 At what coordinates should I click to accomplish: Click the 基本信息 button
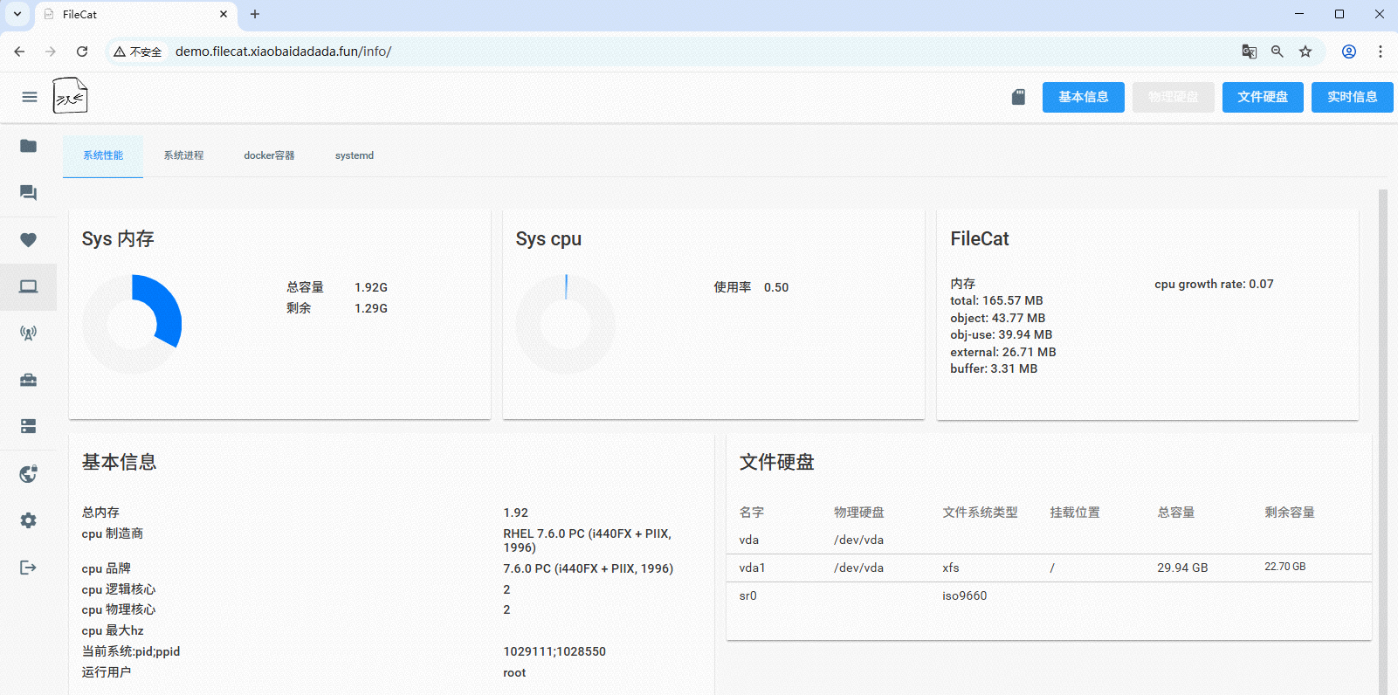point(1084,97)
